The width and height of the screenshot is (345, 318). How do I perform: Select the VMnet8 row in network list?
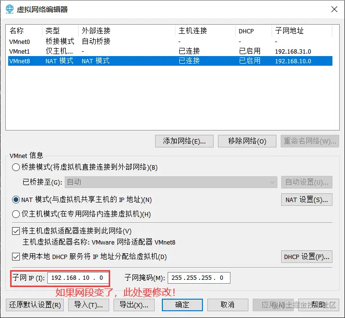pos(170,61)
